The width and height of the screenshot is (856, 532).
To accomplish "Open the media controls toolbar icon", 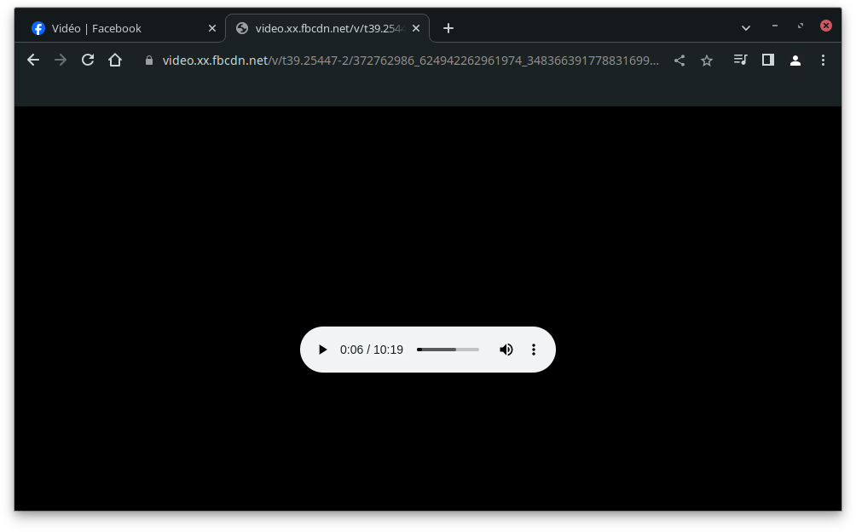I will (740, 61).
